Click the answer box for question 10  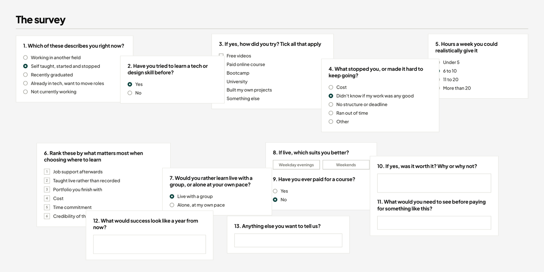pos(434,183)
